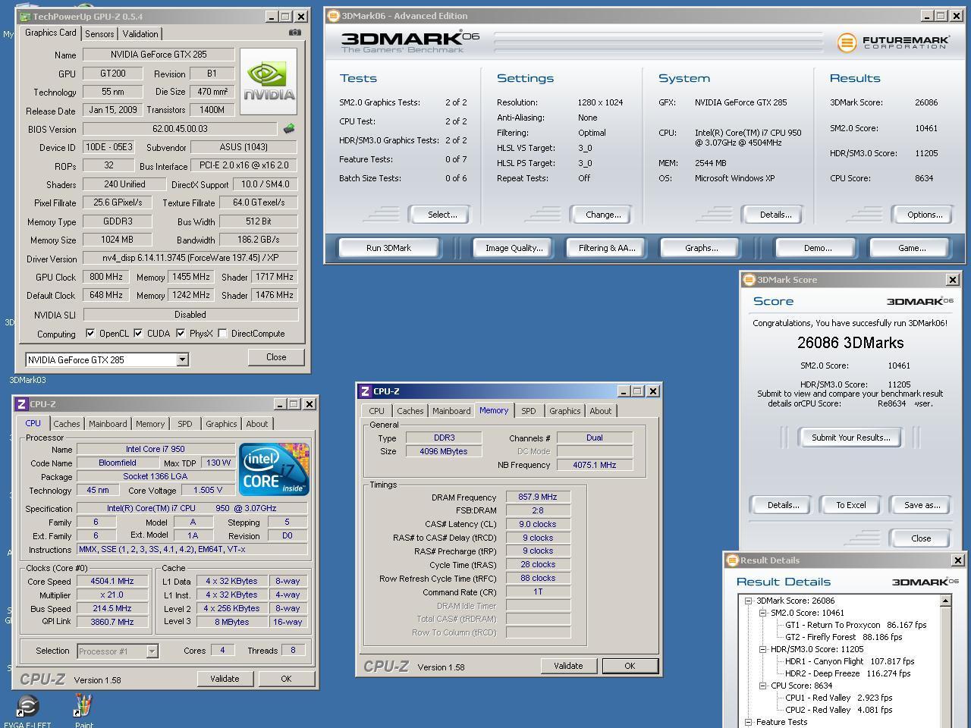Click the NVIDIA logo in GPU-Z
The height and width of the screenshot is (728, 971).
[x=269, y=82]
